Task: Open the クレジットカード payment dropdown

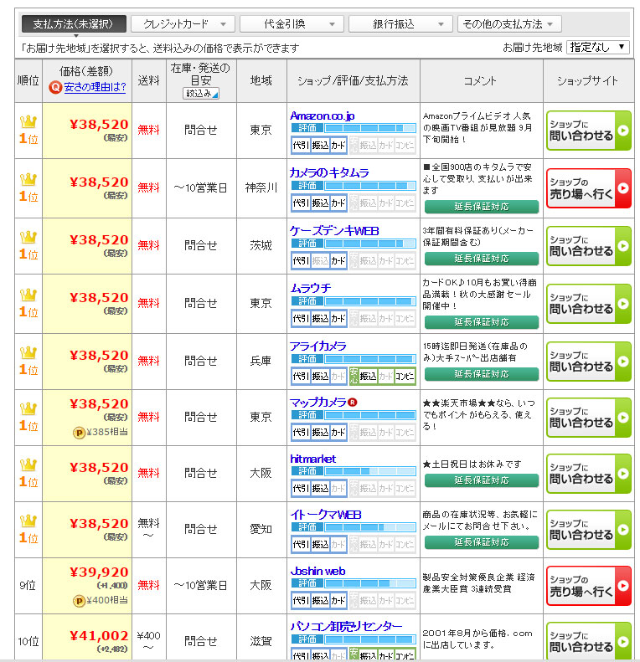Action: 183,24
